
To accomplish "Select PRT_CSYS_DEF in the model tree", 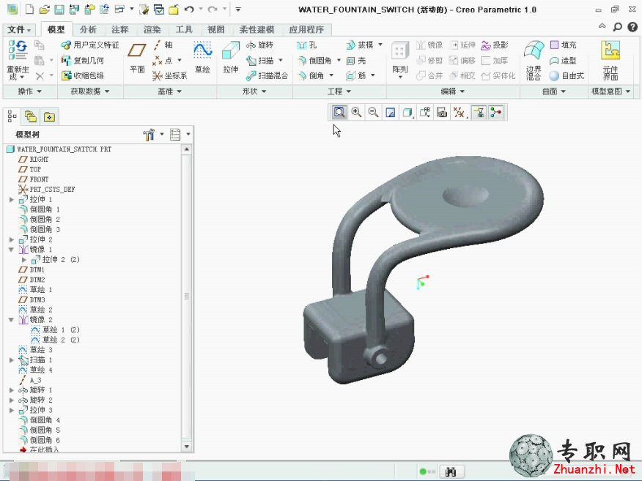I will [47, 190].
